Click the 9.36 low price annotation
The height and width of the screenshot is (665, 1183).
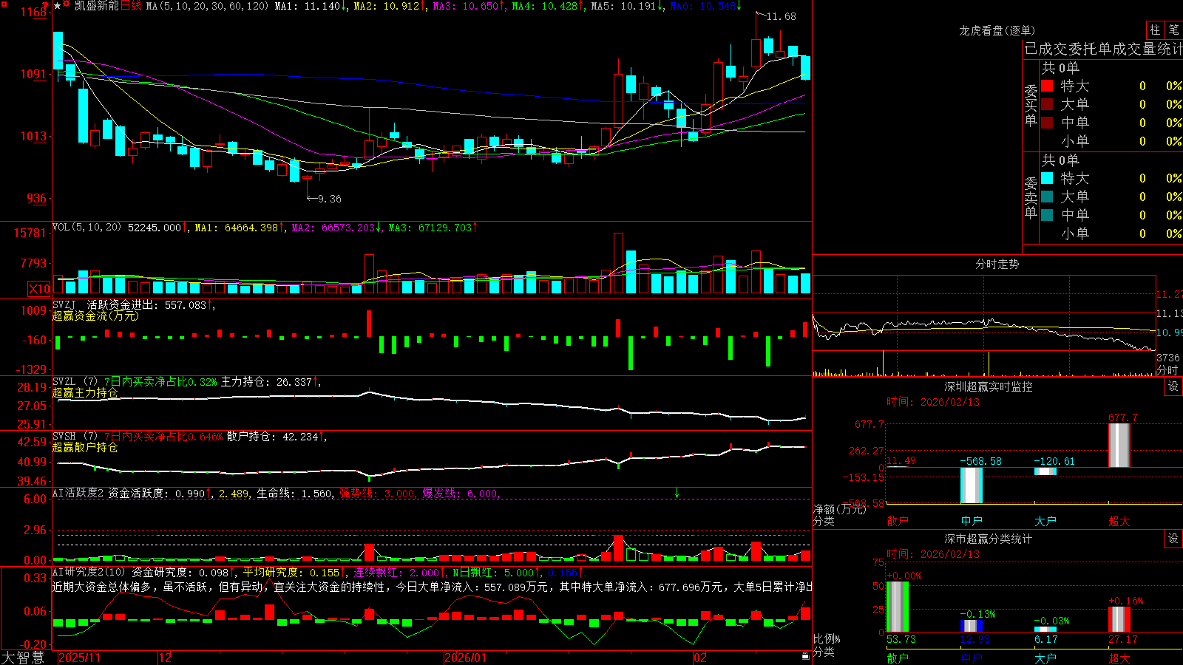tap(330, 199)
